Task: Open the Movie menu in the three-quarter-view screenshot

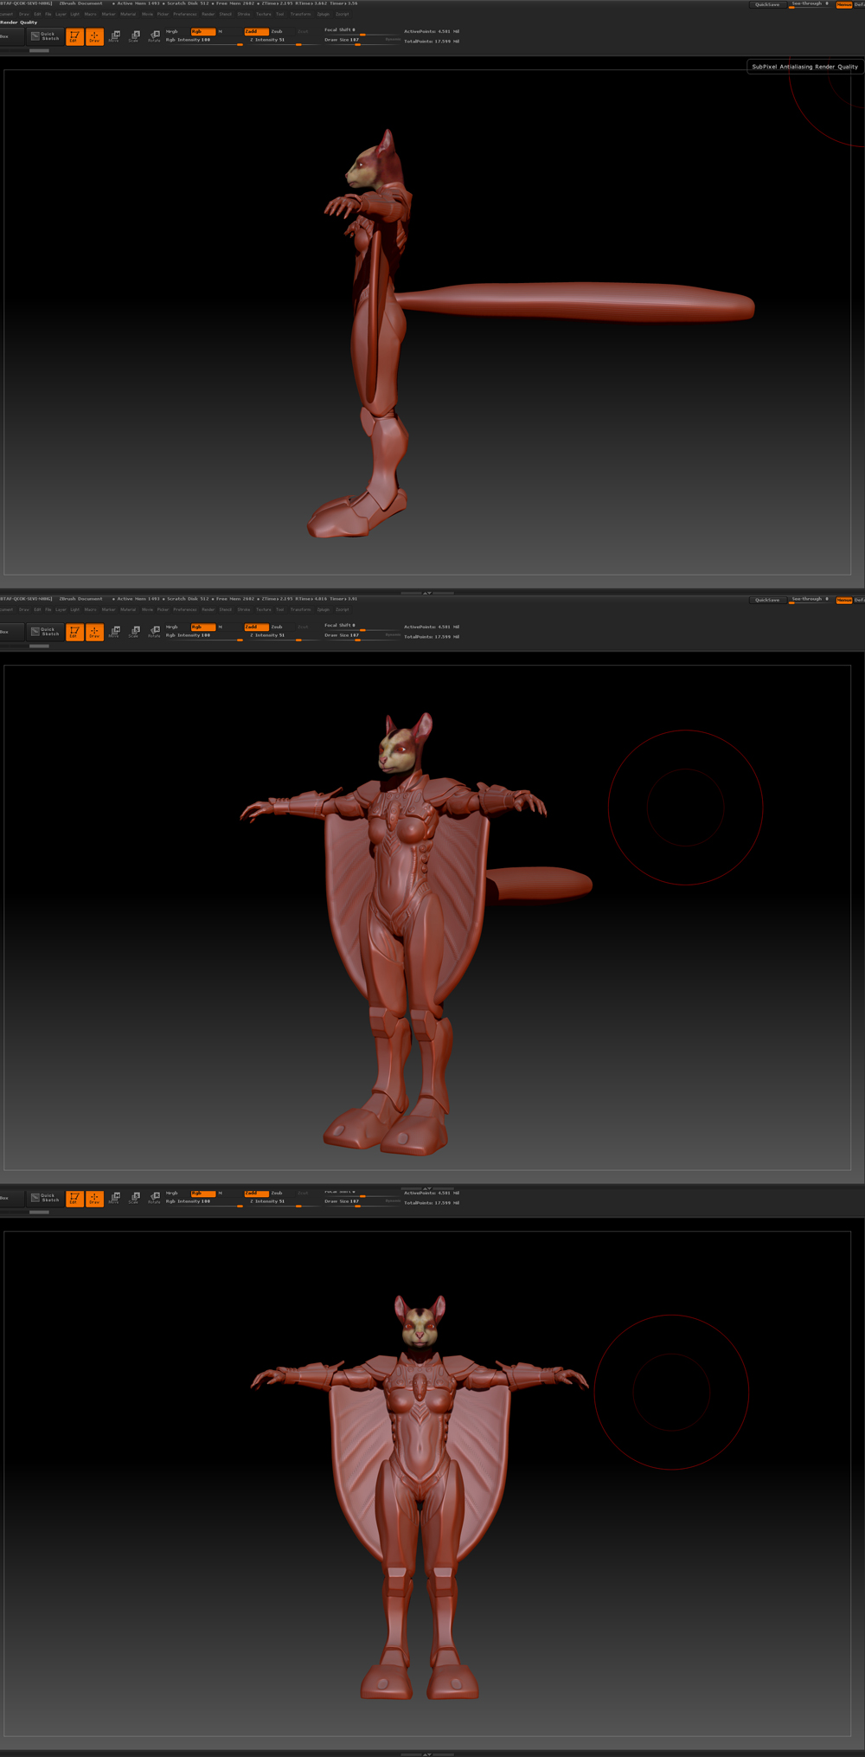Action: click(147, 609)
